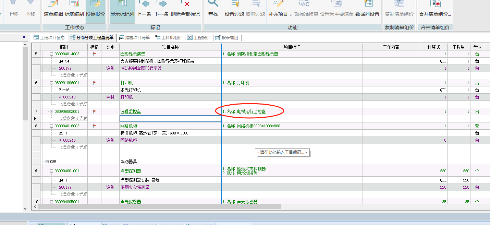
Task: Click left panel scrollbar up arrow
Action: pos(25,45)
